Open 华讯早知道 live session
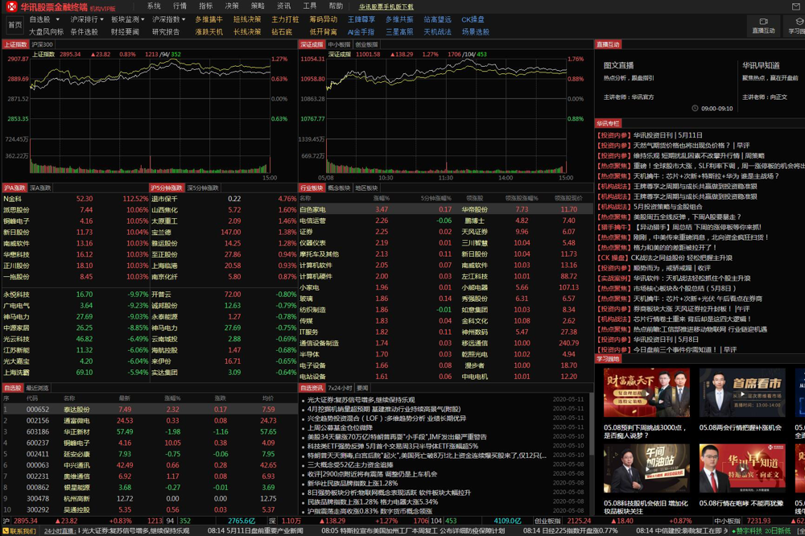The image size is (805, 536). tap(761, 66)
